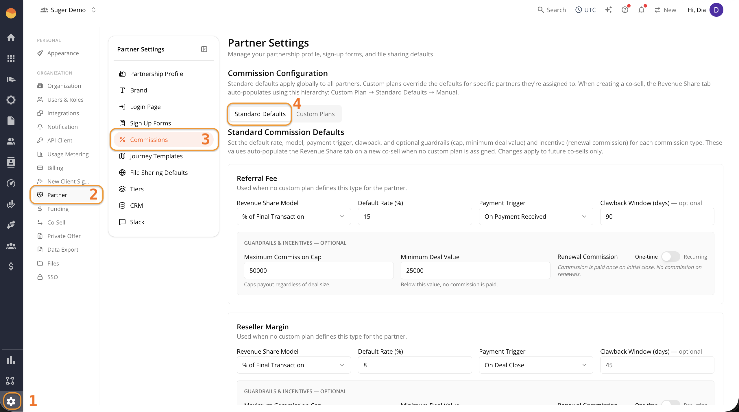Viewport: 739px width, 412px height.
Task: Open the Slack settings item
Action: [163, 222]
